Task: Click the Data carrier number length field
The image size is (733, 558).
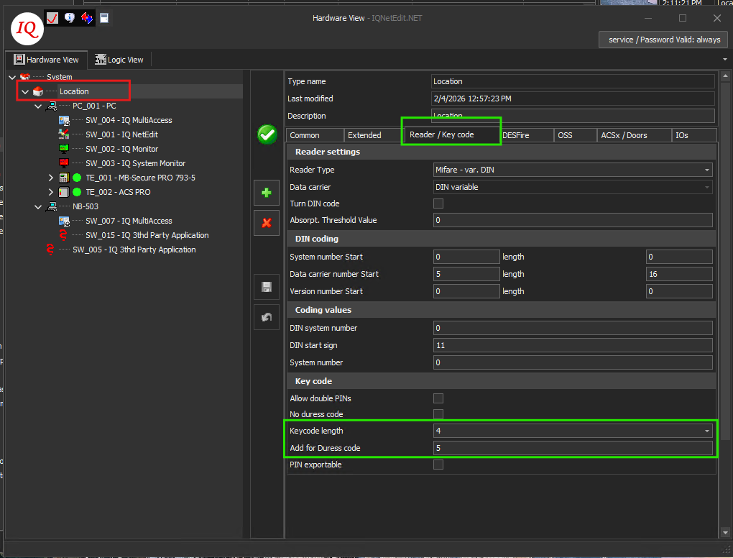Action: coord(679,274)
